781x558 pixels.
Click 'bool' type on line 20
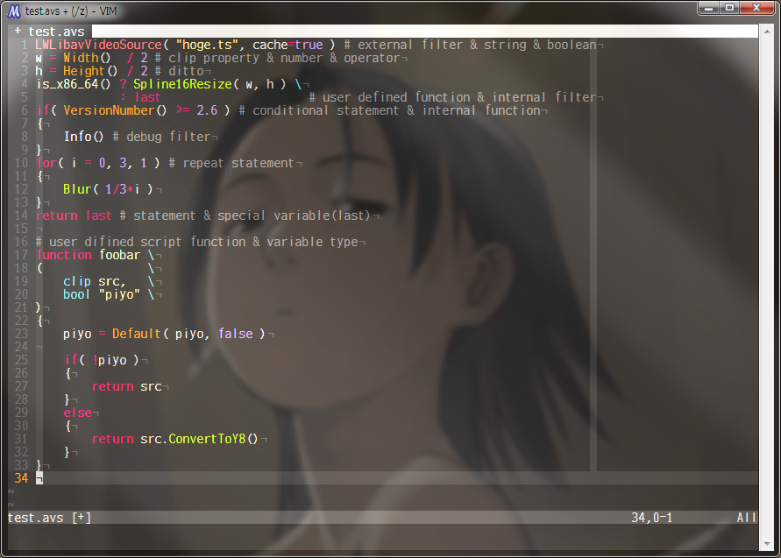pyautogui.click(x=76, y=294)
